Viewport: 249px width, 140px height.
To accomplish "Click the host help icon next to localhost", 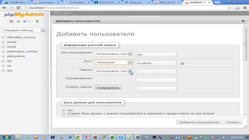I will 182,63.
